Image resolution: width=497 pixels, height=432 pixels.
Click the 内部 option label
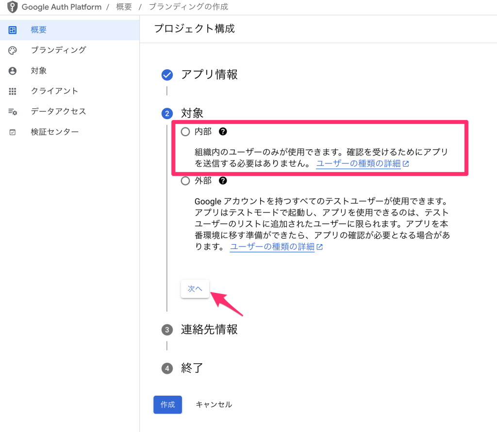(203, 132)
